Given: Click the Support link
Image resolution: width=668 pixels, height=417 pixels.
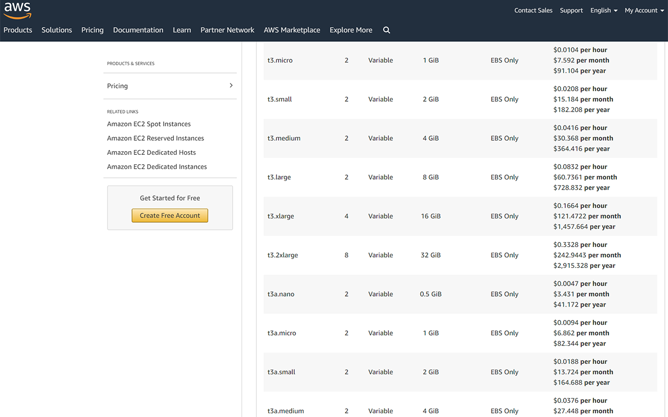Looking at the screenshot, I should (571, 10).
